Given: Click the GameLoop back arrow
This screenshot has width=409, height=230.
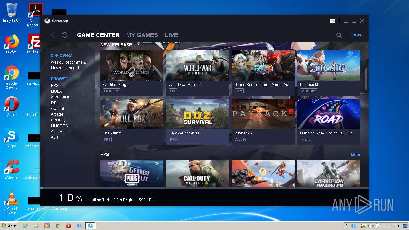Looking at the screenshot, I should tap(53, 35).
